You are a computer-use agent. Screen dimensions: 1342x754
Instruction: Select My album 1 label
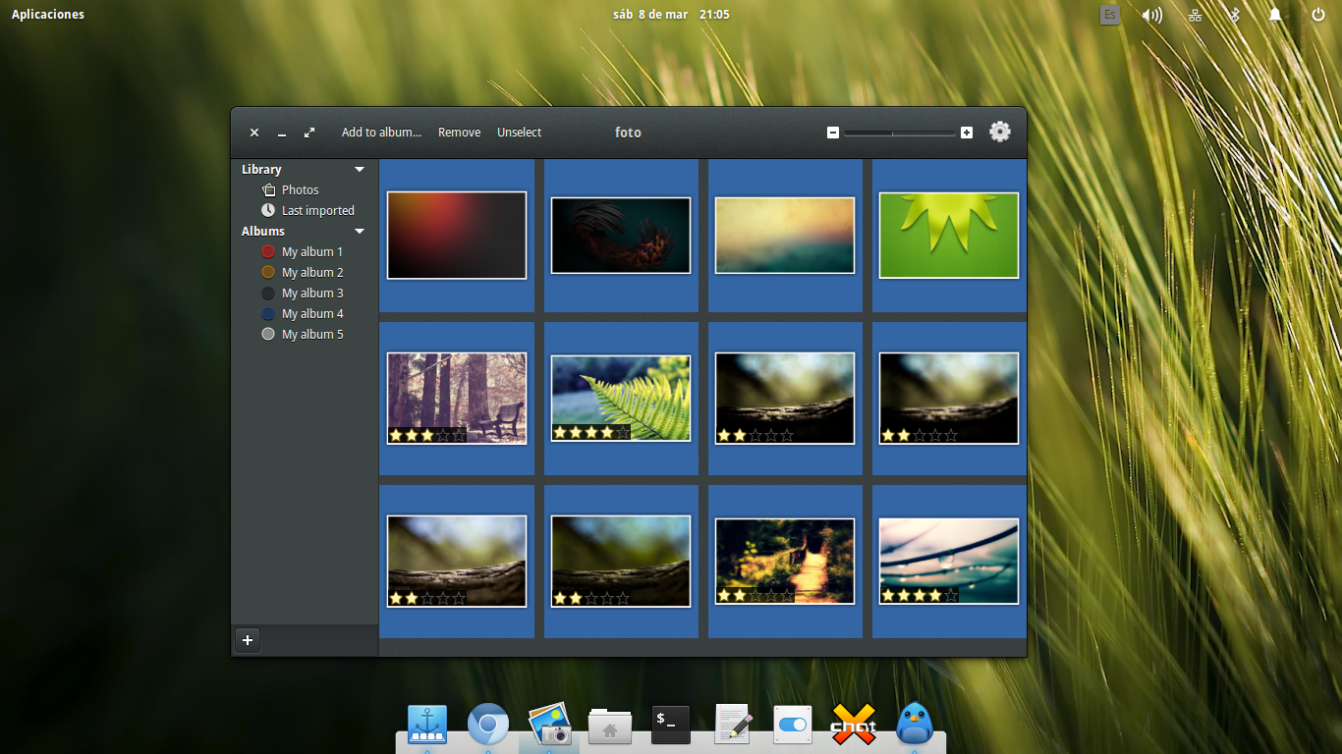click(x=312, y=252)
